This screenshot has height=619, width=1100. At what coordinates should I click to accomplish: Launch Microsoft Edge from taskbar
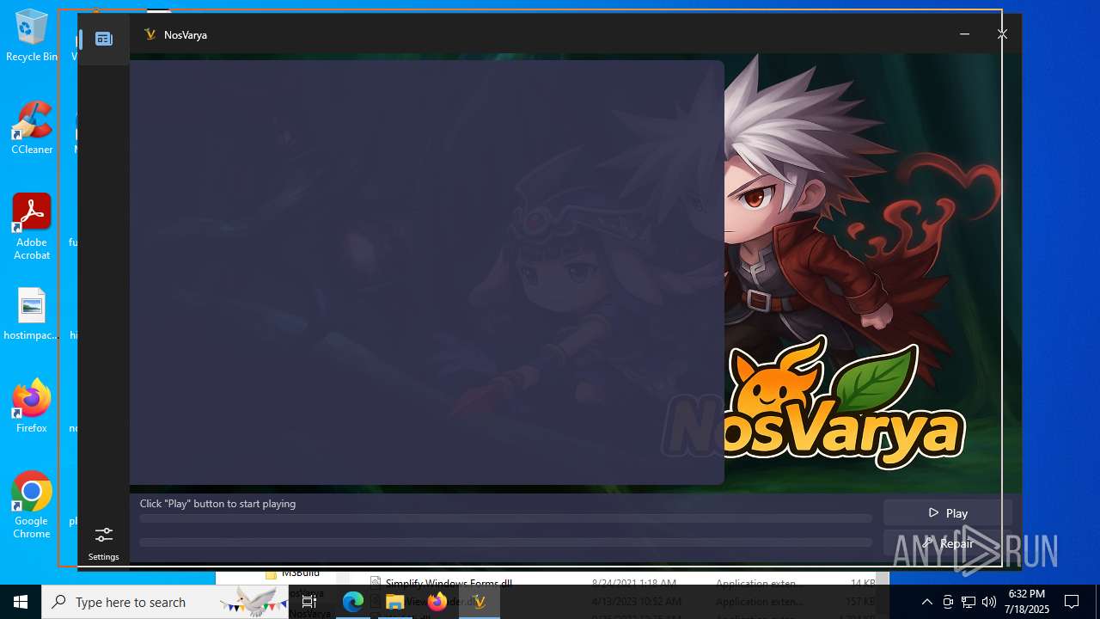point(353,602)
